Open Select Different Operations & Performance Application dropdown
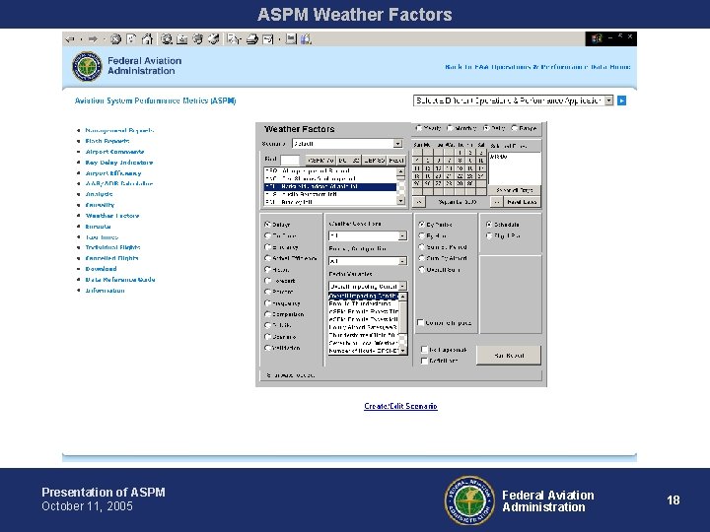710x532 pixels. [513, 100]
